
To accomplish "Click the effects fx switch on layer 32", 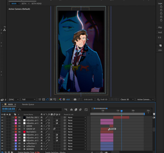I will (x=49, y=120).
